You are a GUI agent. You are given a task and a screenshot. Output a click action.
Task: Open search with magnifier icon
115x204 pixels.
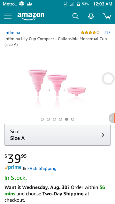pyautogui.click(x=75, y=16)
